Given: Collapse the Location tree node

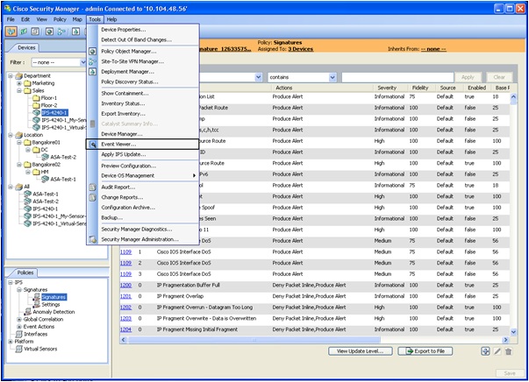Looking at the screenshot, I should 11,135.
